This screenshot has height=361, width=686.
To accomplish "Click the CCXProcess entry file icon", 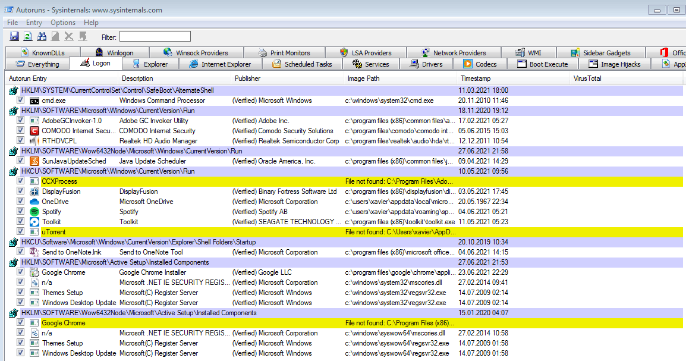I will [34, 181].
